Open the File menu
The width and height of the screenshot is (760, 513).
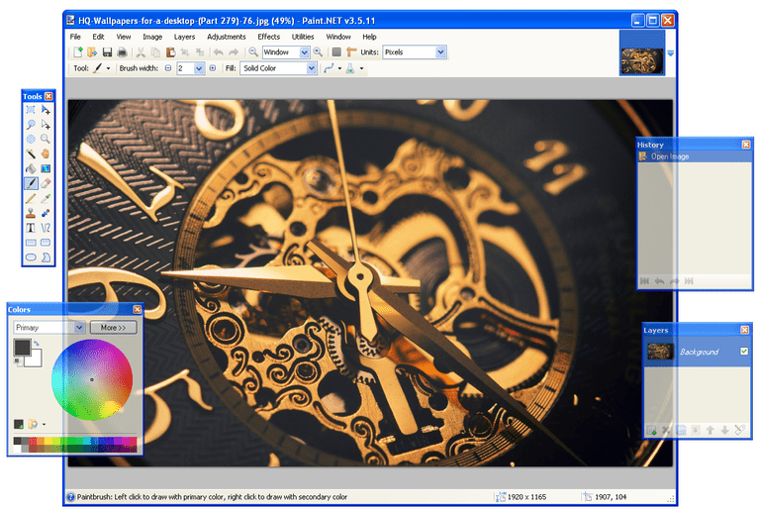click(75, 37)
